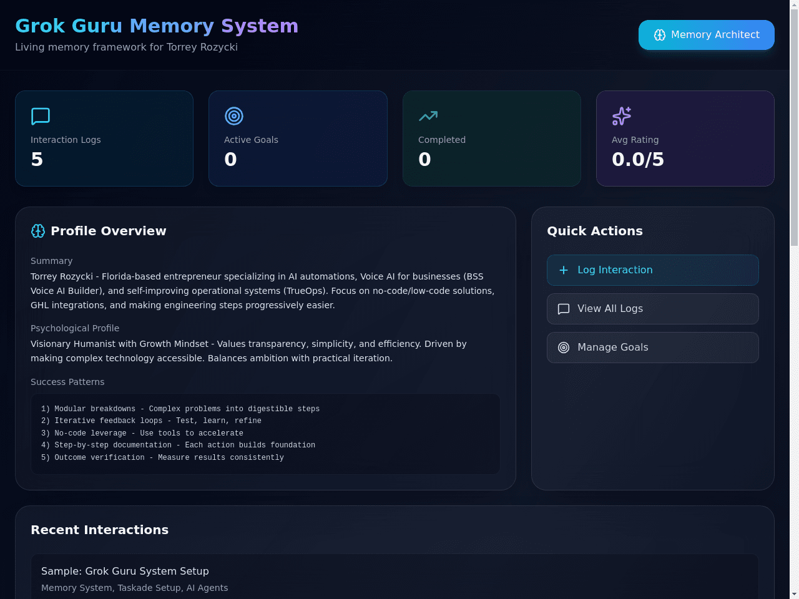Open View All Logs
This screenshot has width=799, height=599.
(x=653, y=309)
